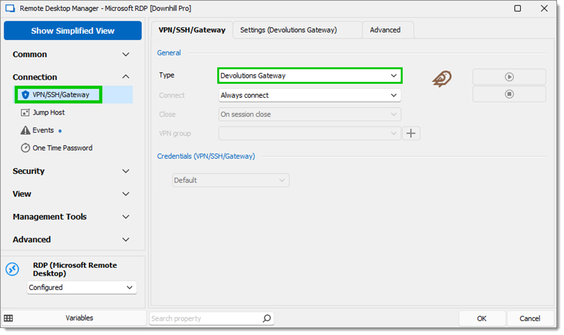This screenshot has width=564, height=335.
Task: Open the Events page
Action: click(x=43, y=130)
